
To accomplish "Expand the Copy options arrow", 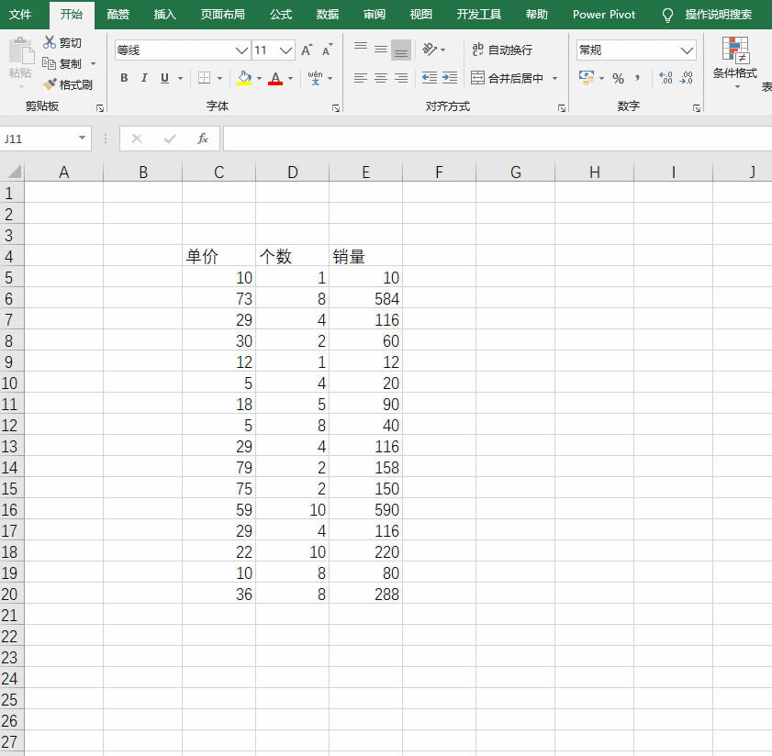I will coord(93,64).
